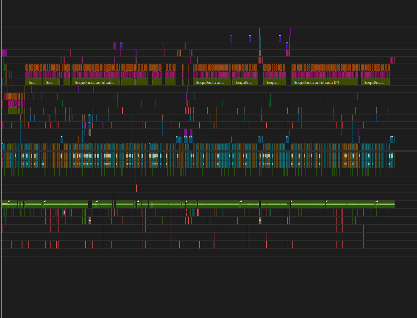Select the violet clip above the first 'Se...' clip
Viewport: 417px width, 318px height.
pyautogui.click(x=32, y=89)
